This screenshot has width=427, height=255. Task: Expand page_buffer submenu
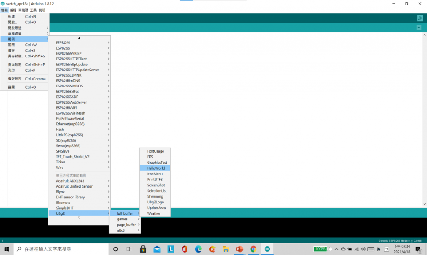(x=125, y=225)
